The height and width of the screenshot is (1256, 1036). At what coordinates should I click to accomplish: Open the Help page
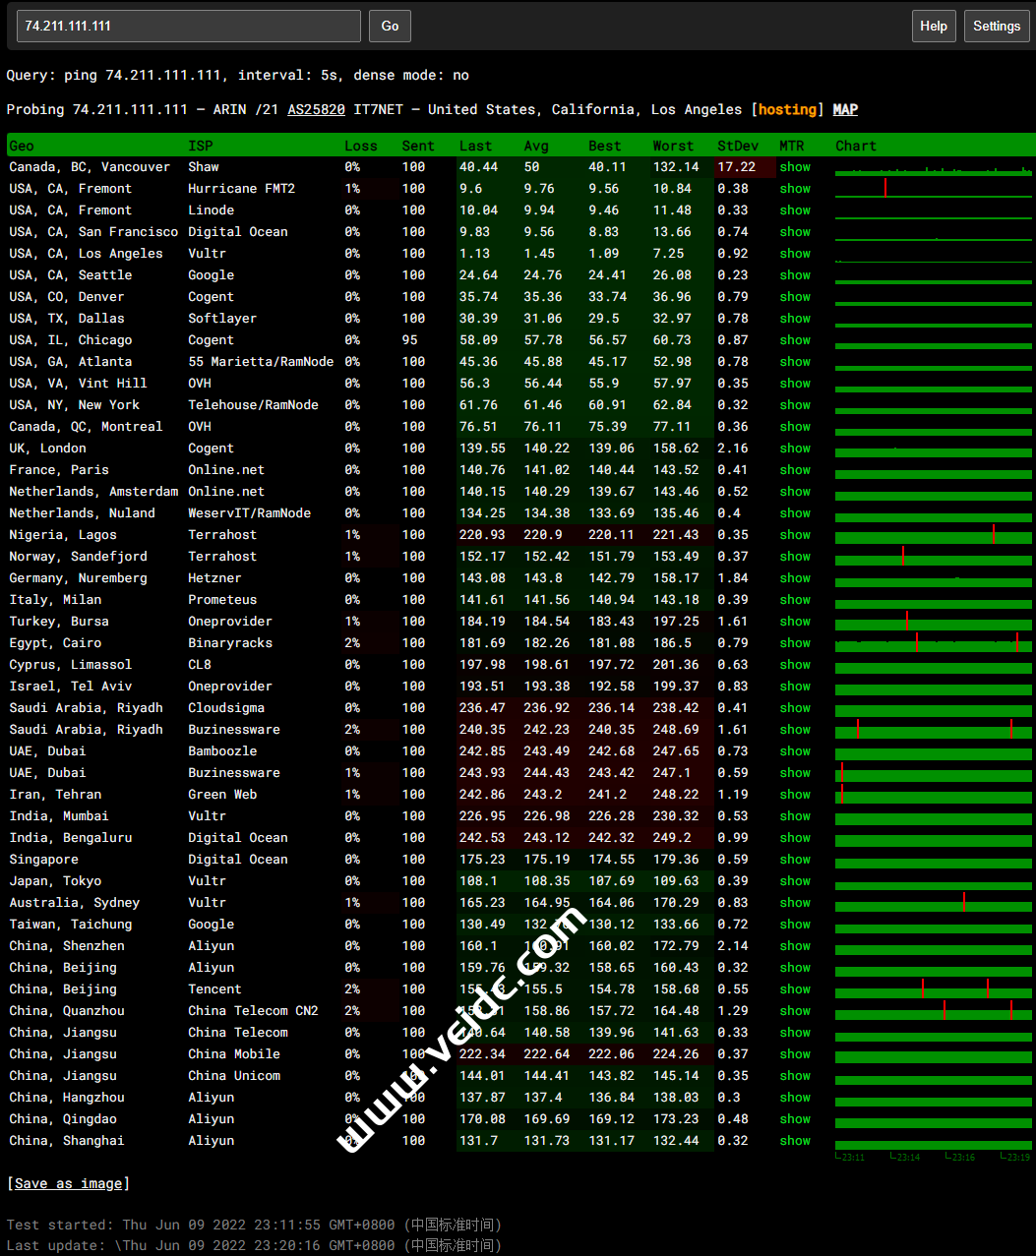coord(933,27)
